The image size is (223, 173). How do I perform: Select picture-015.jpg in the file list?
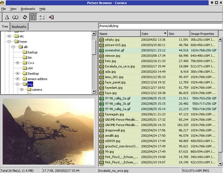[158, 45]
